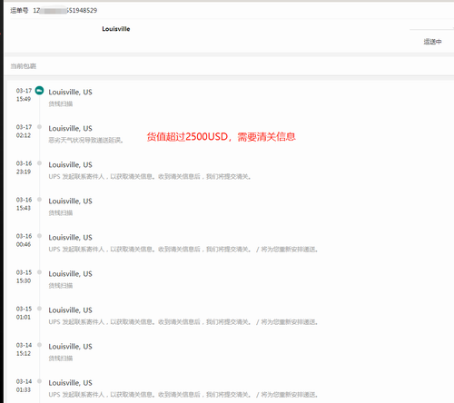Click the 03-16 15:43 timestamp
Viewport: 454px width, 403px height.
(24, 203)
